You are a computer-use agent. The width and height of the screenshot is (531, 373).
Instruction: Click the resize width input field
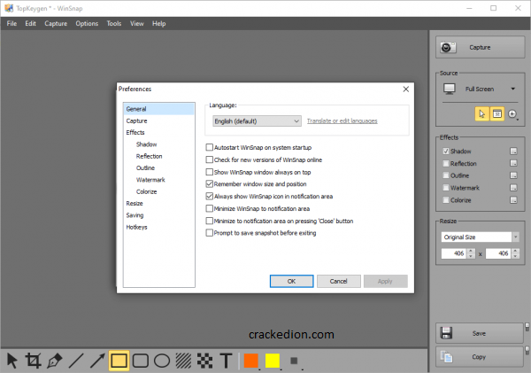click(454, 253)
